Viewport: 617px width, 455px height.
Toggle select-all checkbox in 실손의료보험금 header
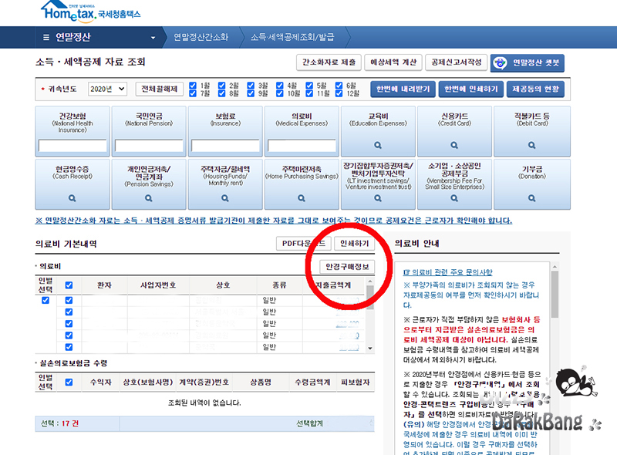tap(69, 383)
